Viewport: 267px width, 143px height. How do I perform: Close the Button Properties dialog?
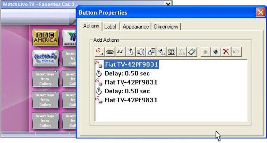tap(260, 12)
